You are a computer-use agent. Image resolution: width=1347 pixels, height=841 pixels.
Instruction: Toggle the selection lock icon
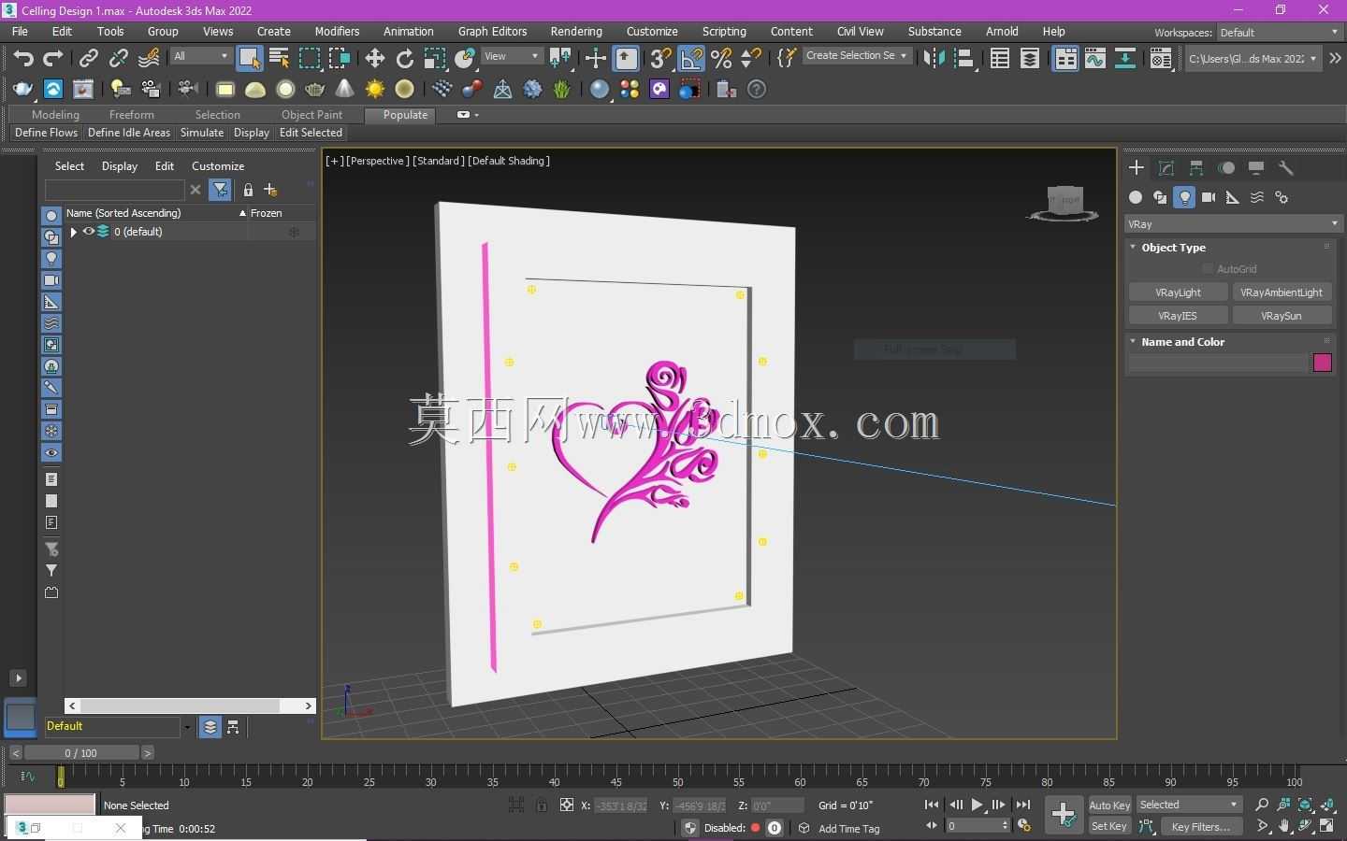tap(542, 805)
